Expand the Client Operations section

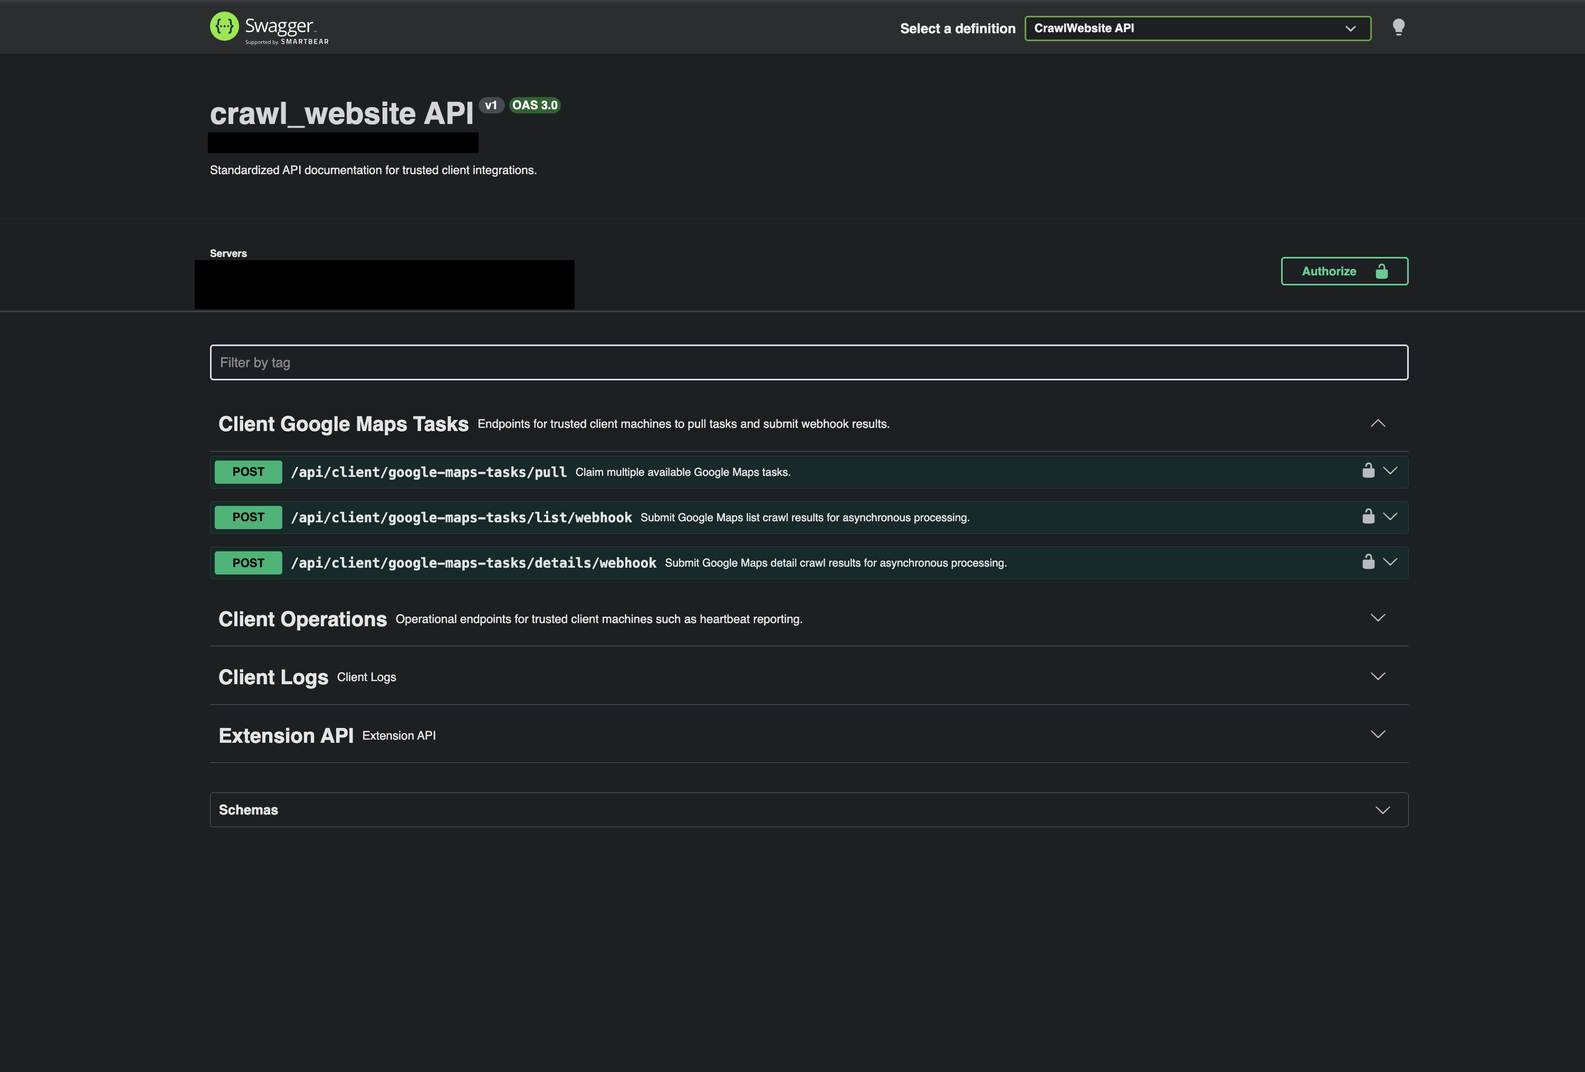pos(1378,618)
